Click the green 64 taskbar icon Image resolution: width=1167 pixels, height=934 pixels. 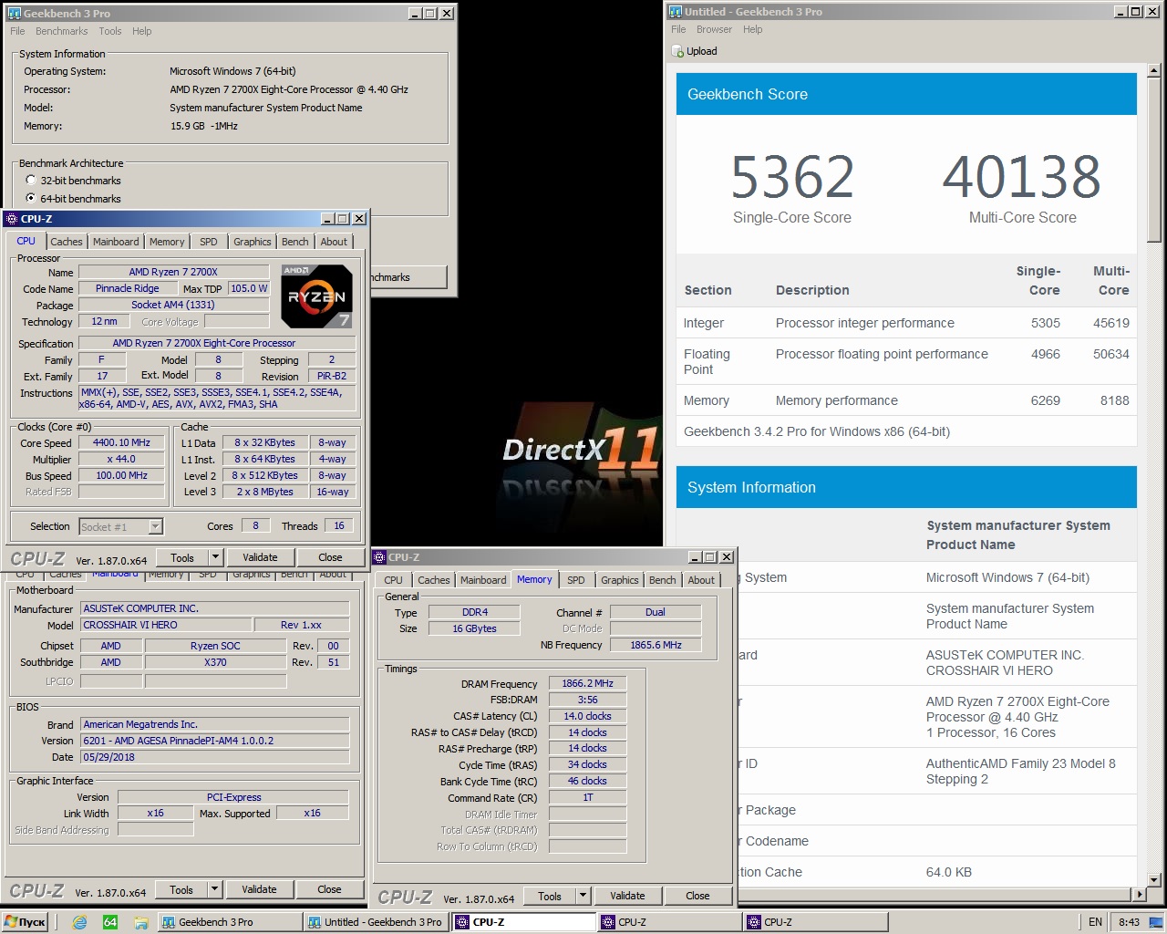109,922
